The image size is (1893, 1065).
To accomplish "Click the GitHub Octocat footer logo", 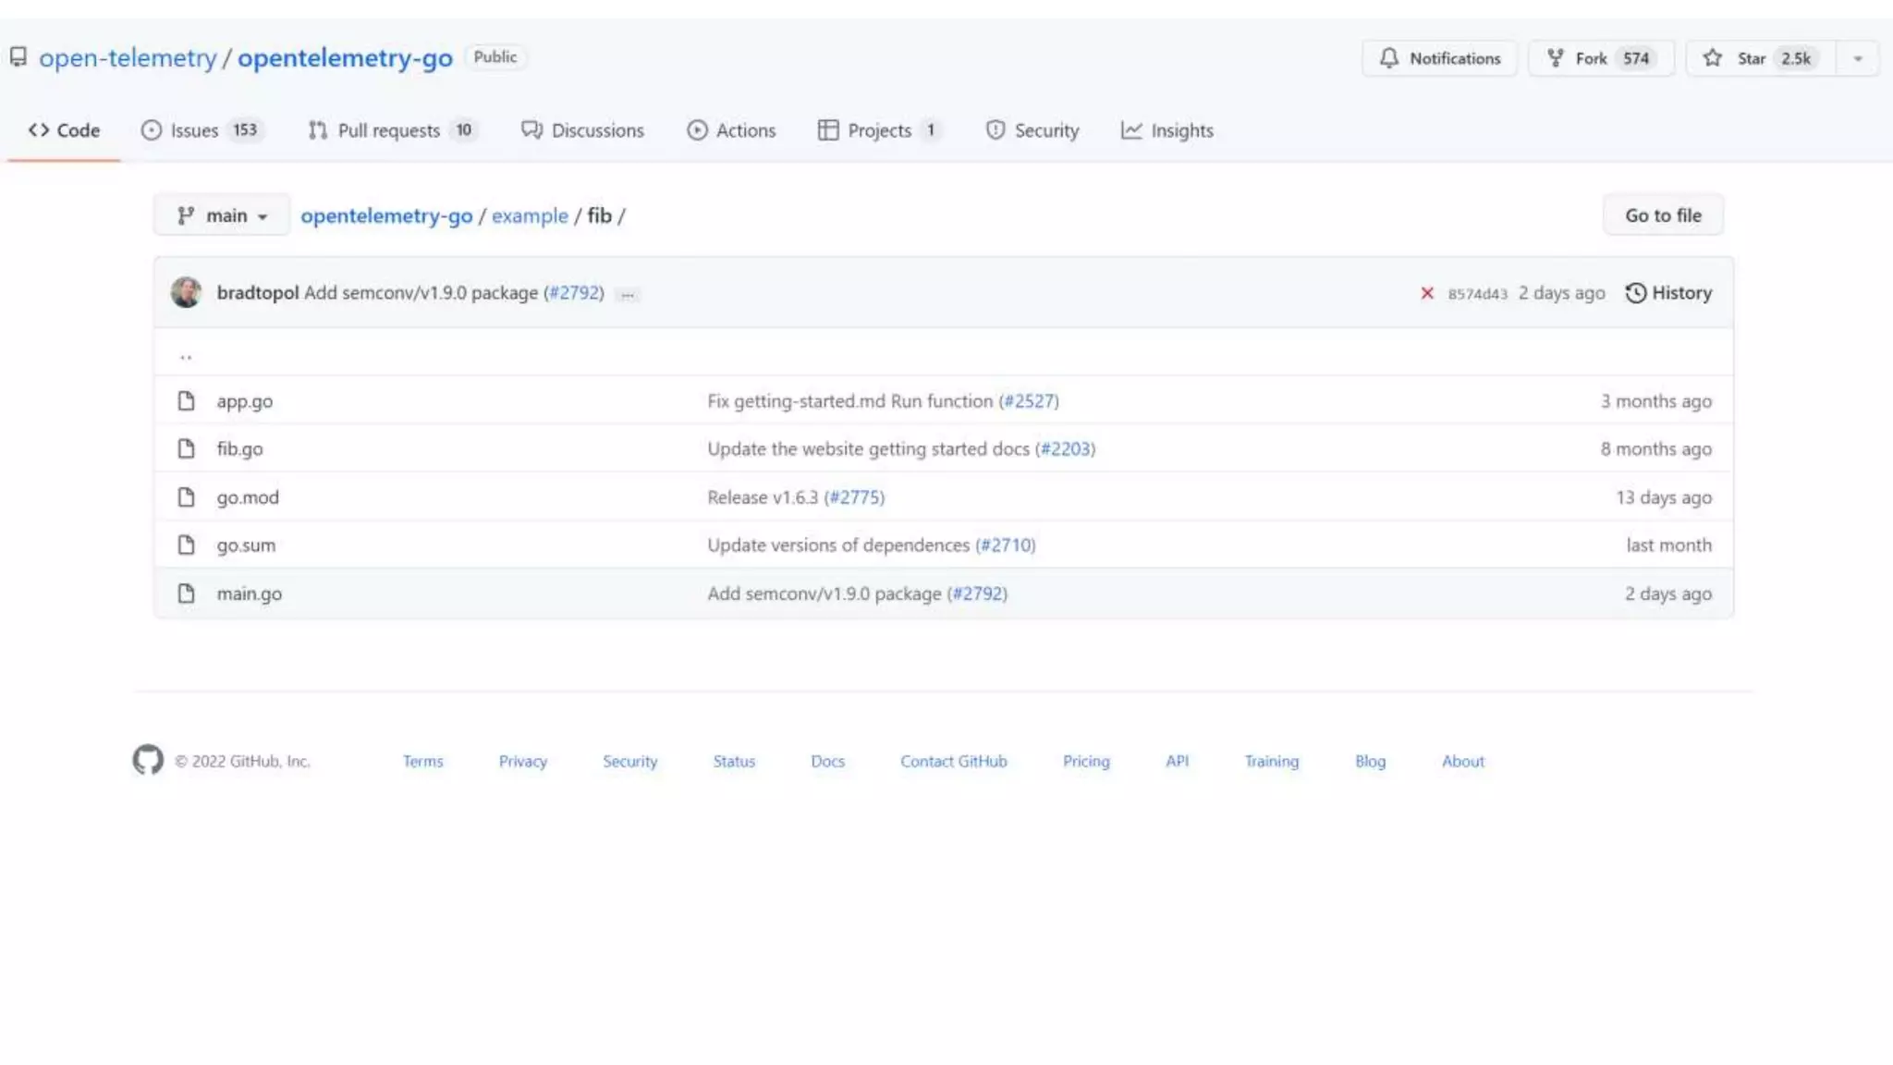I will click(148, 760).
